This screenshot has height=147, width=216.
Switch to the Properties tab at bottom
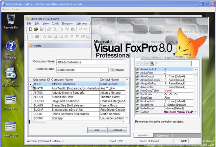143,135
